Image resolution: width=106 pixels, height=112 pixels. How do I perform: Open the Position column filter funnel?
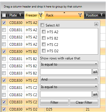[102, 15]
